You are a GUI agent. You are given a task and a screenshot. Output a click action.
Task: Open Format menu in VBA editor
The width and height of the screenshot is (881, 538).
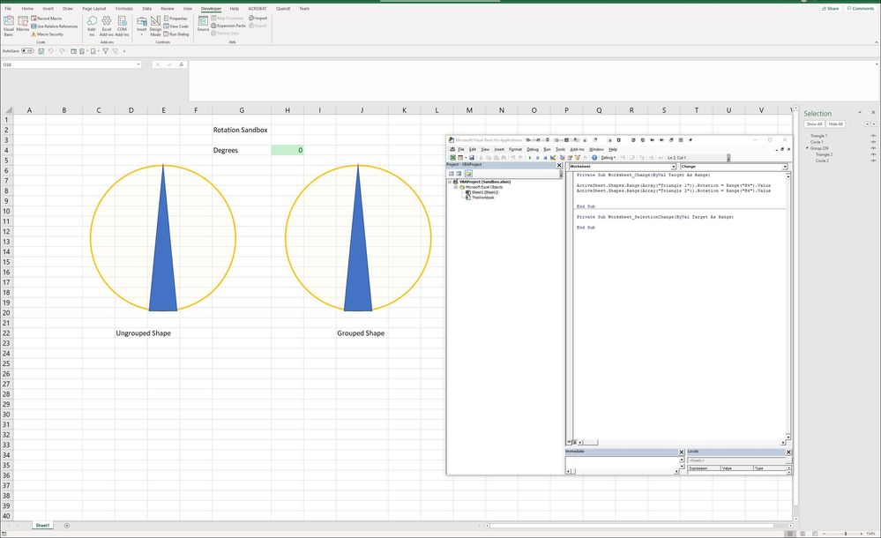[x=515, y=150]
